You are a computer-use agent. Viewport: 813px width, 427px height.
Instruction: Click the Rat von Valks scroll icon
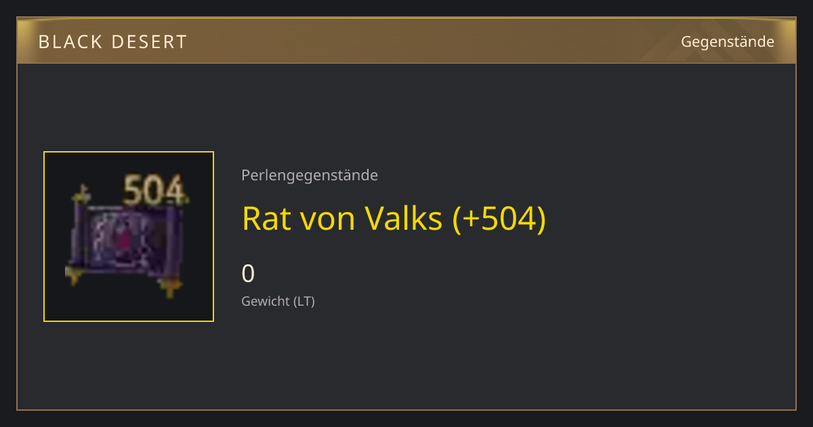tap(127, 237)
